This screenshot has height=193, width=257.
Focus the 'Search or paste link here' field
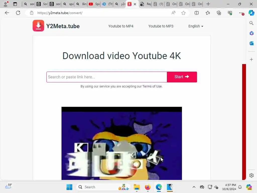(107, 77)
